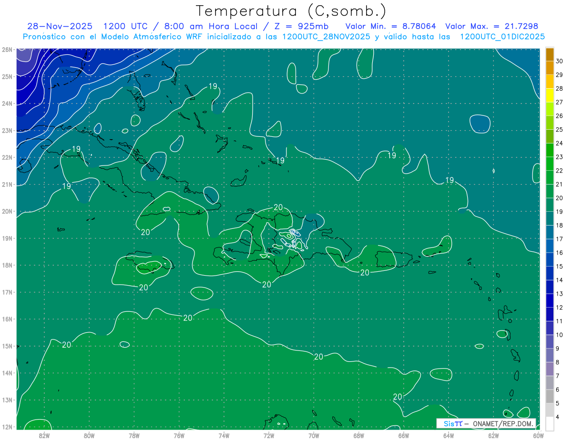The image size is (572, 442).
Task: Click the brown legend swatch above 30
Action: click(550, 54)
